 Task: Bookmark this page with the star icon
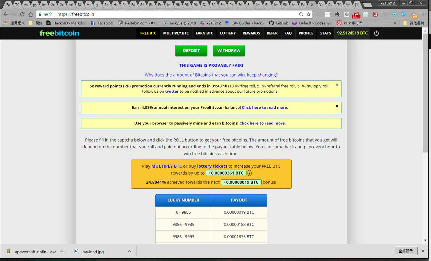309,14
